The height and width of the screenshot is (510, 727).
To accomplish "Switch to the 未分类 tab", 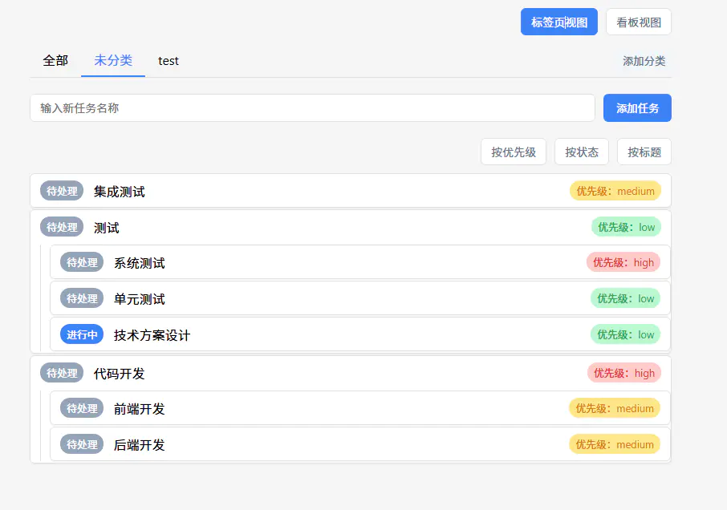I will (113, 61).
